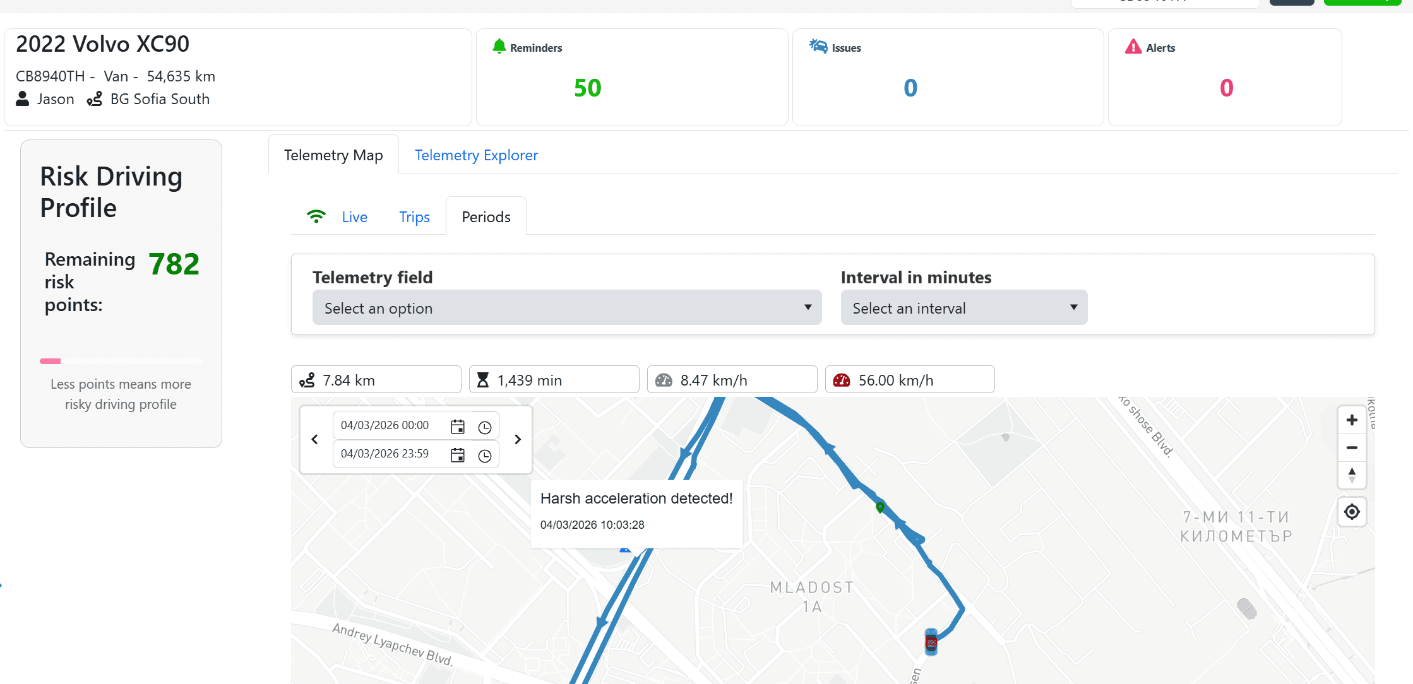Click the map tilt arrows control
The image size is (1413, 684).
coord(1352,476)
